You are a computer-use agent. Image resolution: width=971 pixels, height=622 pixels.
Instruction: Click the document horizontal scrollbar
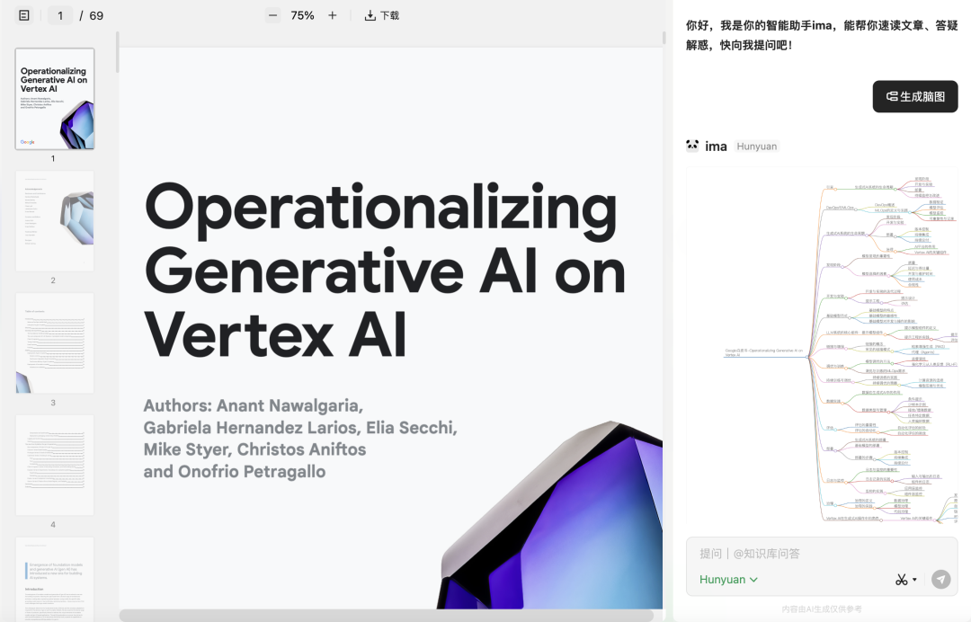pos(387,615)
